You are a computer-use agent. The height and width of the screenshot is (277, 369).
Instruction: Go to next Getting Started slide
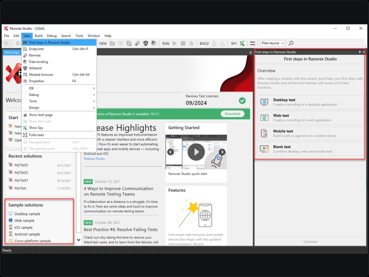click(x=222, y=152)
